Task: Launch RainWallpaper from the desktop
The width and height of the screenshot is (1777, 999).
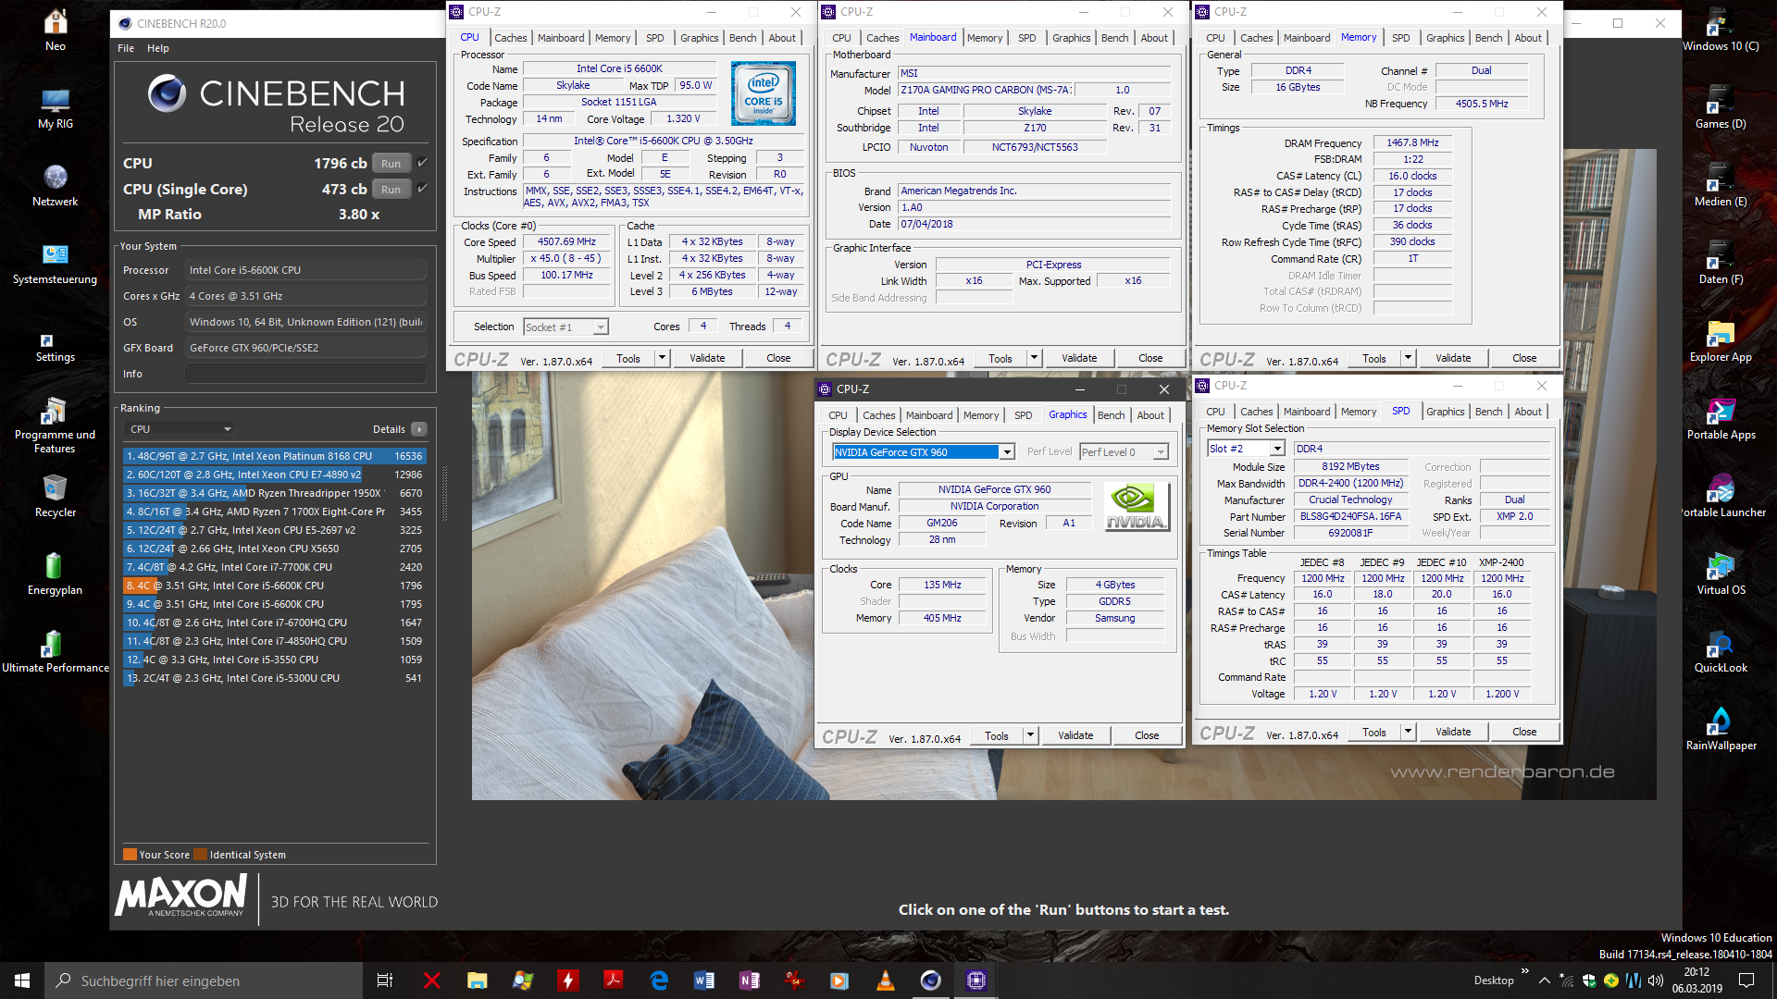Action: (x=1721, y=726)
